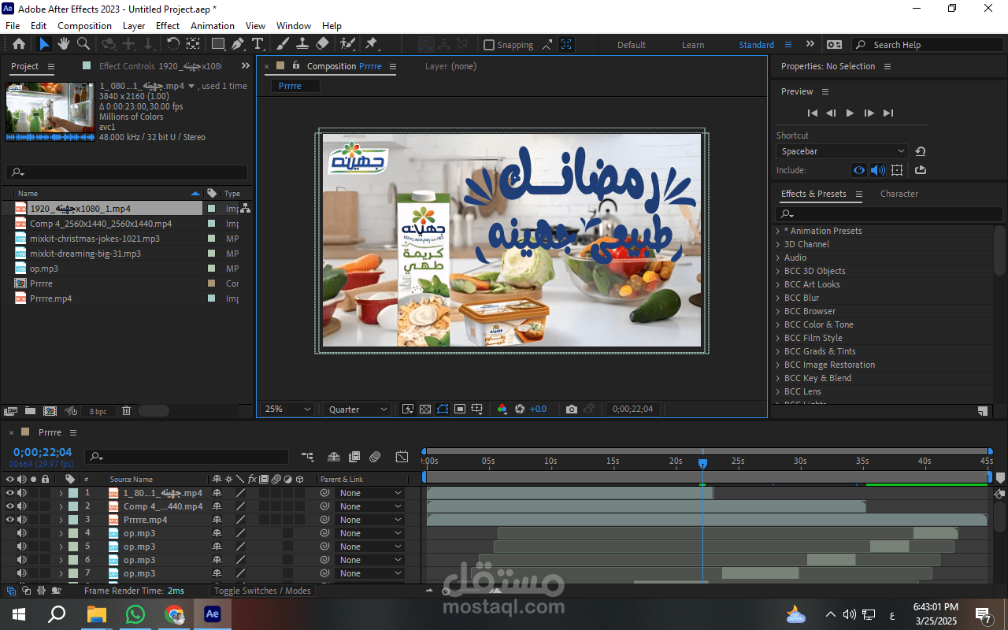1008x630 pixels.
Task: Select the Zoom magnifier tool
Action: point(83,44)
